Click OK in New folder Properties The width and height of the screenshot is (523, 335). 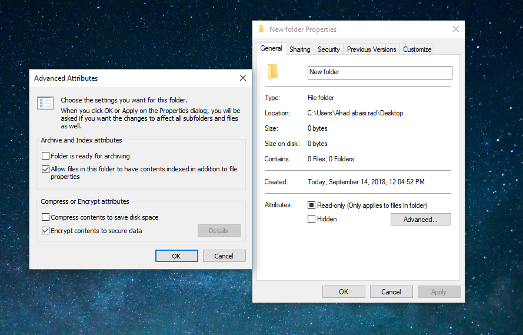[344, 292]
